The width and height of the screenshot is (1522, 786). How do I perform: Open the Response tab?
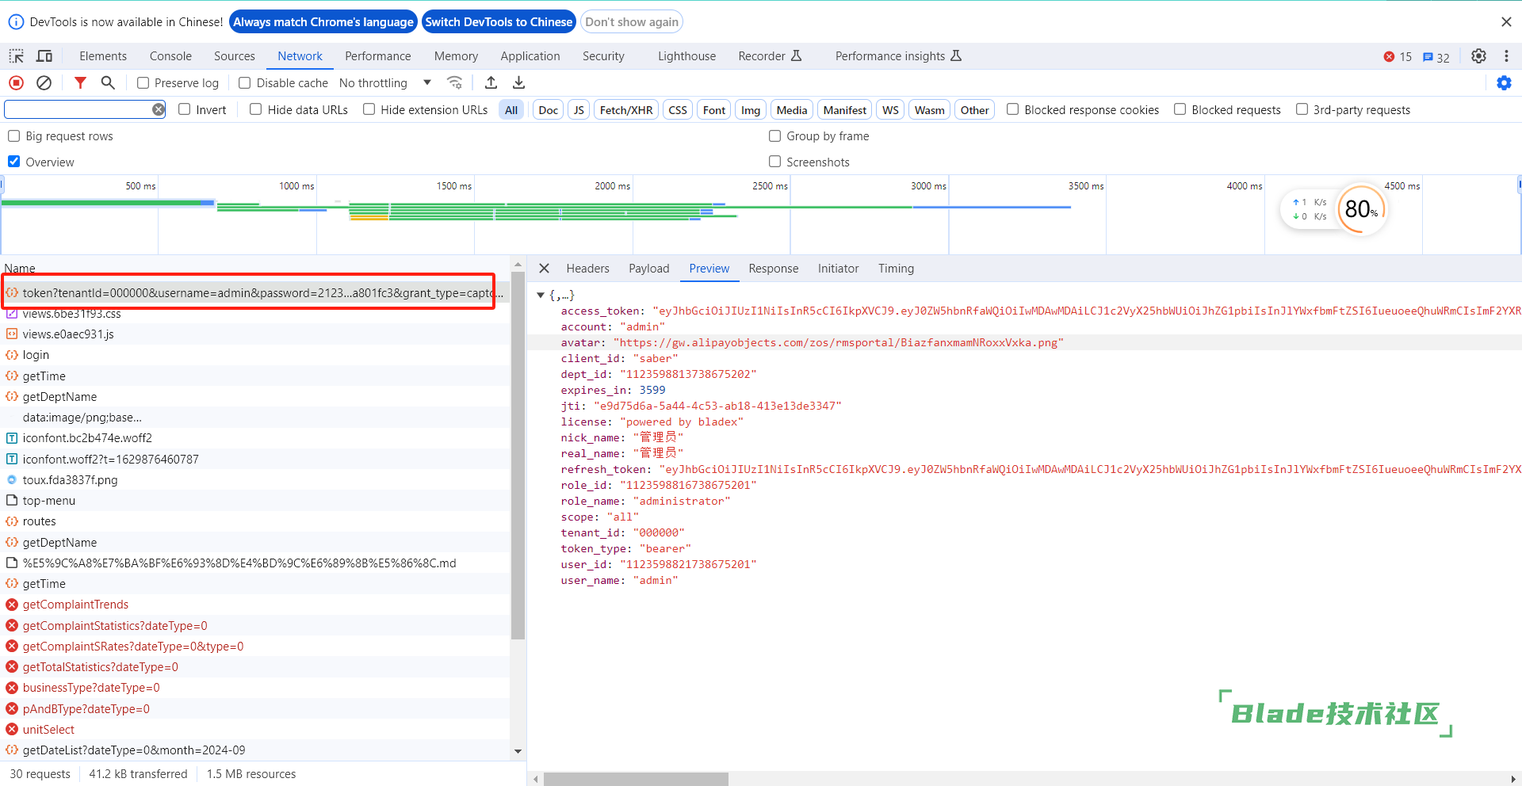coord(774,269)
